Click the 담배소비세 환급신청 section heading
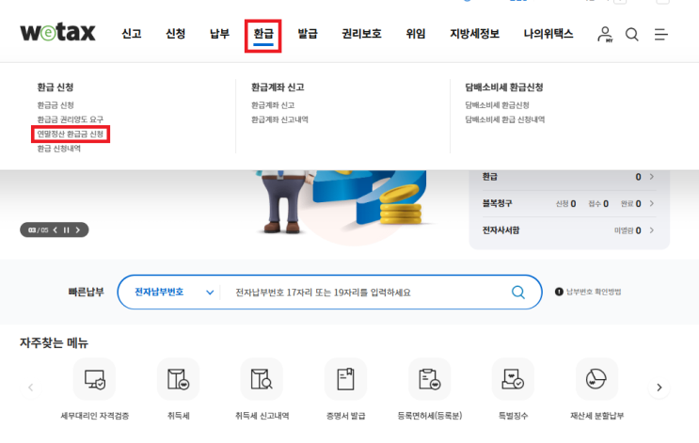The image size is (699, 443). click(504, 87)
